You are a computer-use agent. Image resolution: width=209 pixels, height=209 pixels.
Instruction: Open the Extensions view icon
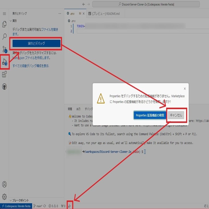coord(4,74)
